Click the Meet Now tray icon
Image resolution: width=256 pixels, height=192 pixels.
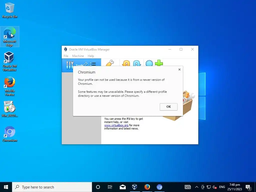click(x=203, y=187)
